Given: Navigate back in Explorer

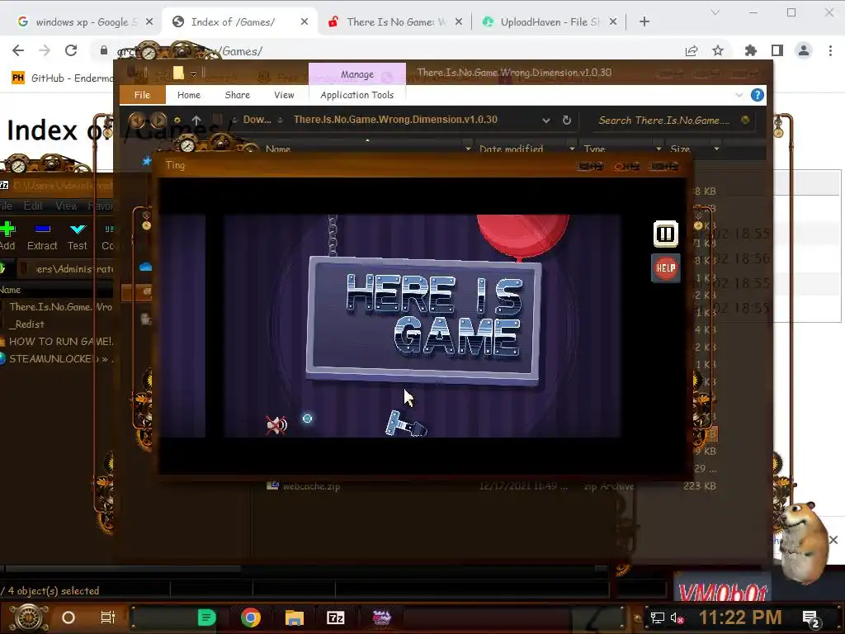Looking at the screenshot, I should 137,120.
